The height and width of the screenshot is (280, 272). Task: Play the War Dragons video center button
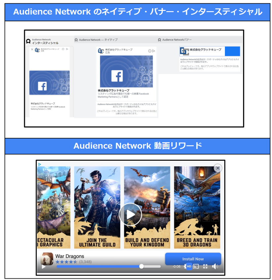click(130, 215)
